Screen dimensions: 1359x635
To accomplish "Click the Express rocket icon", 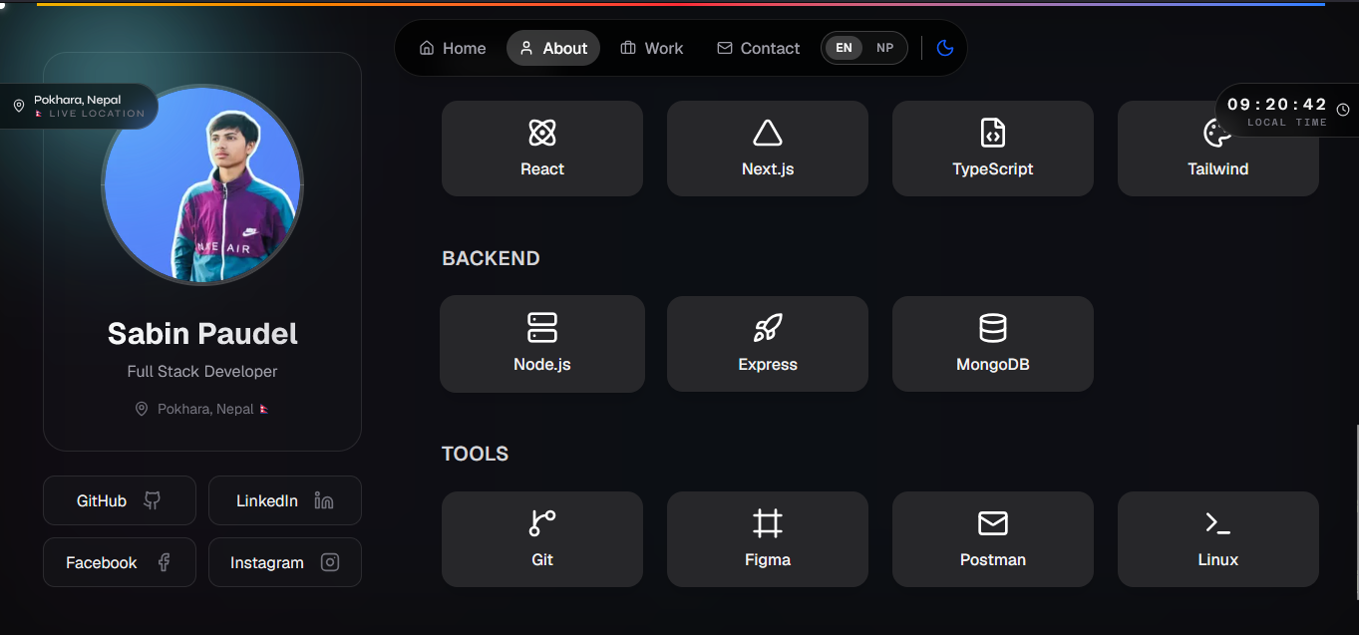I will 768,328.
